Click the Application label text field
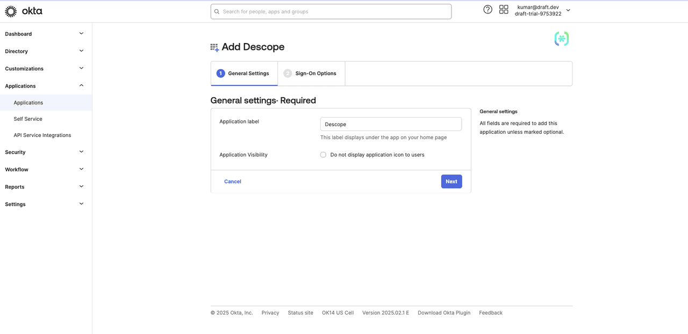 click(x=391, y=124)
